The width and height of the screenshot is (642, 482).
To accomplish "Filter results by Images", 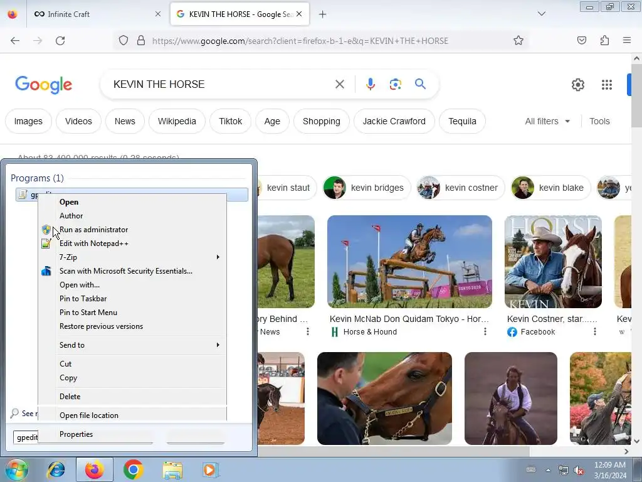I will [x=28, y=121].
